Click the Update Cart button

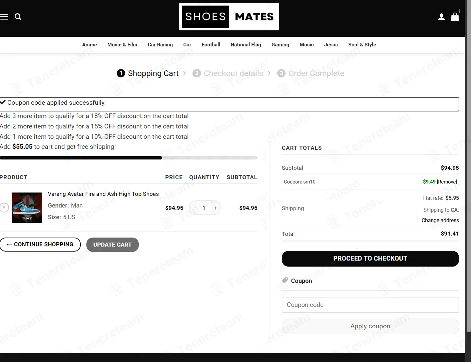[112, 245]
